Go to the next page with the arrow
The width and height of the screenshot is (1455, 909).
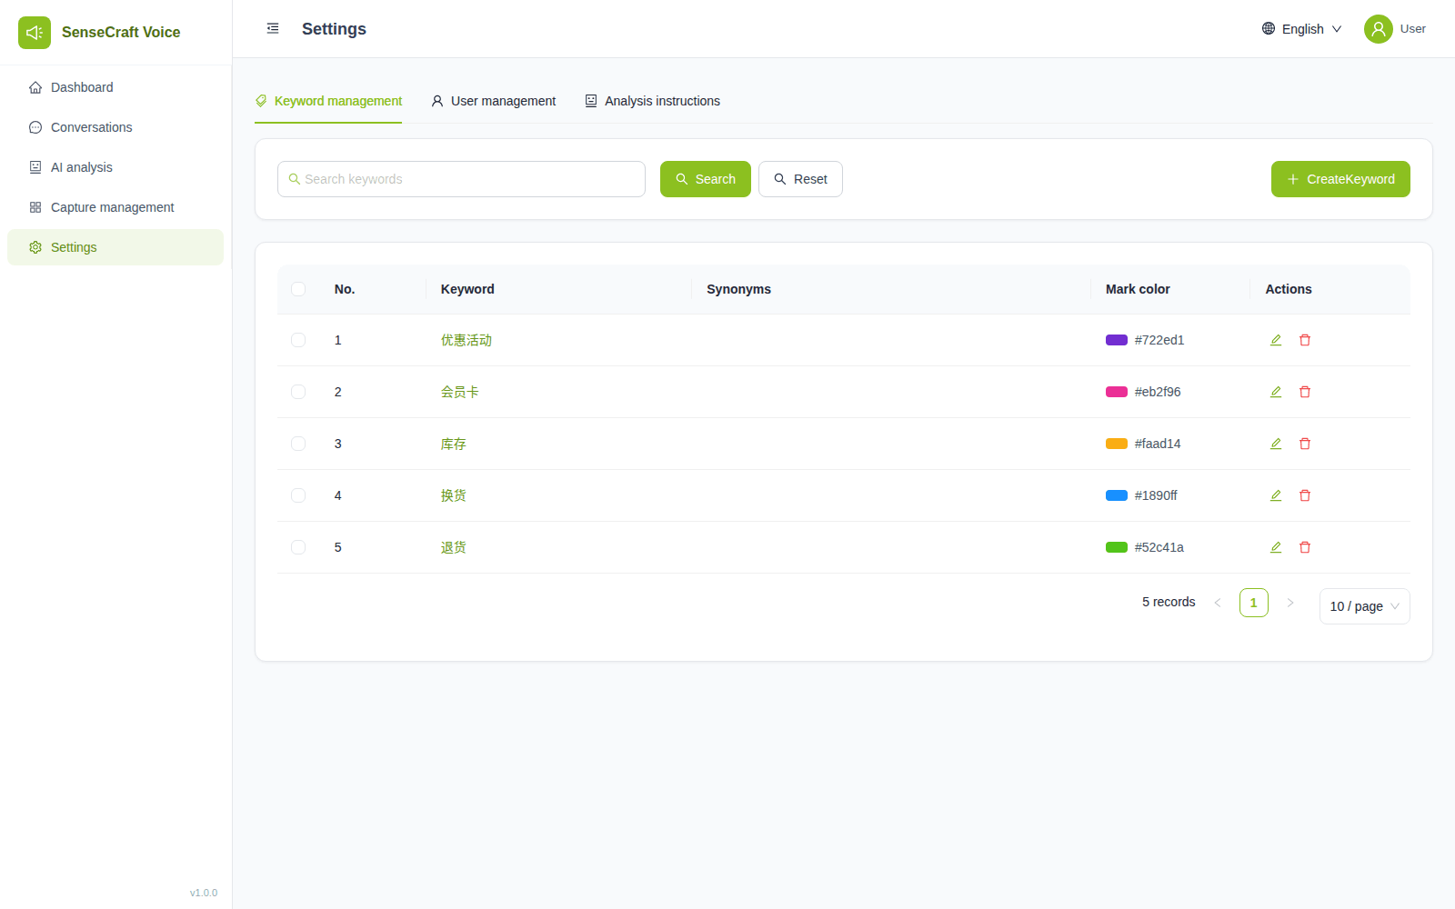pos(1290,603)
